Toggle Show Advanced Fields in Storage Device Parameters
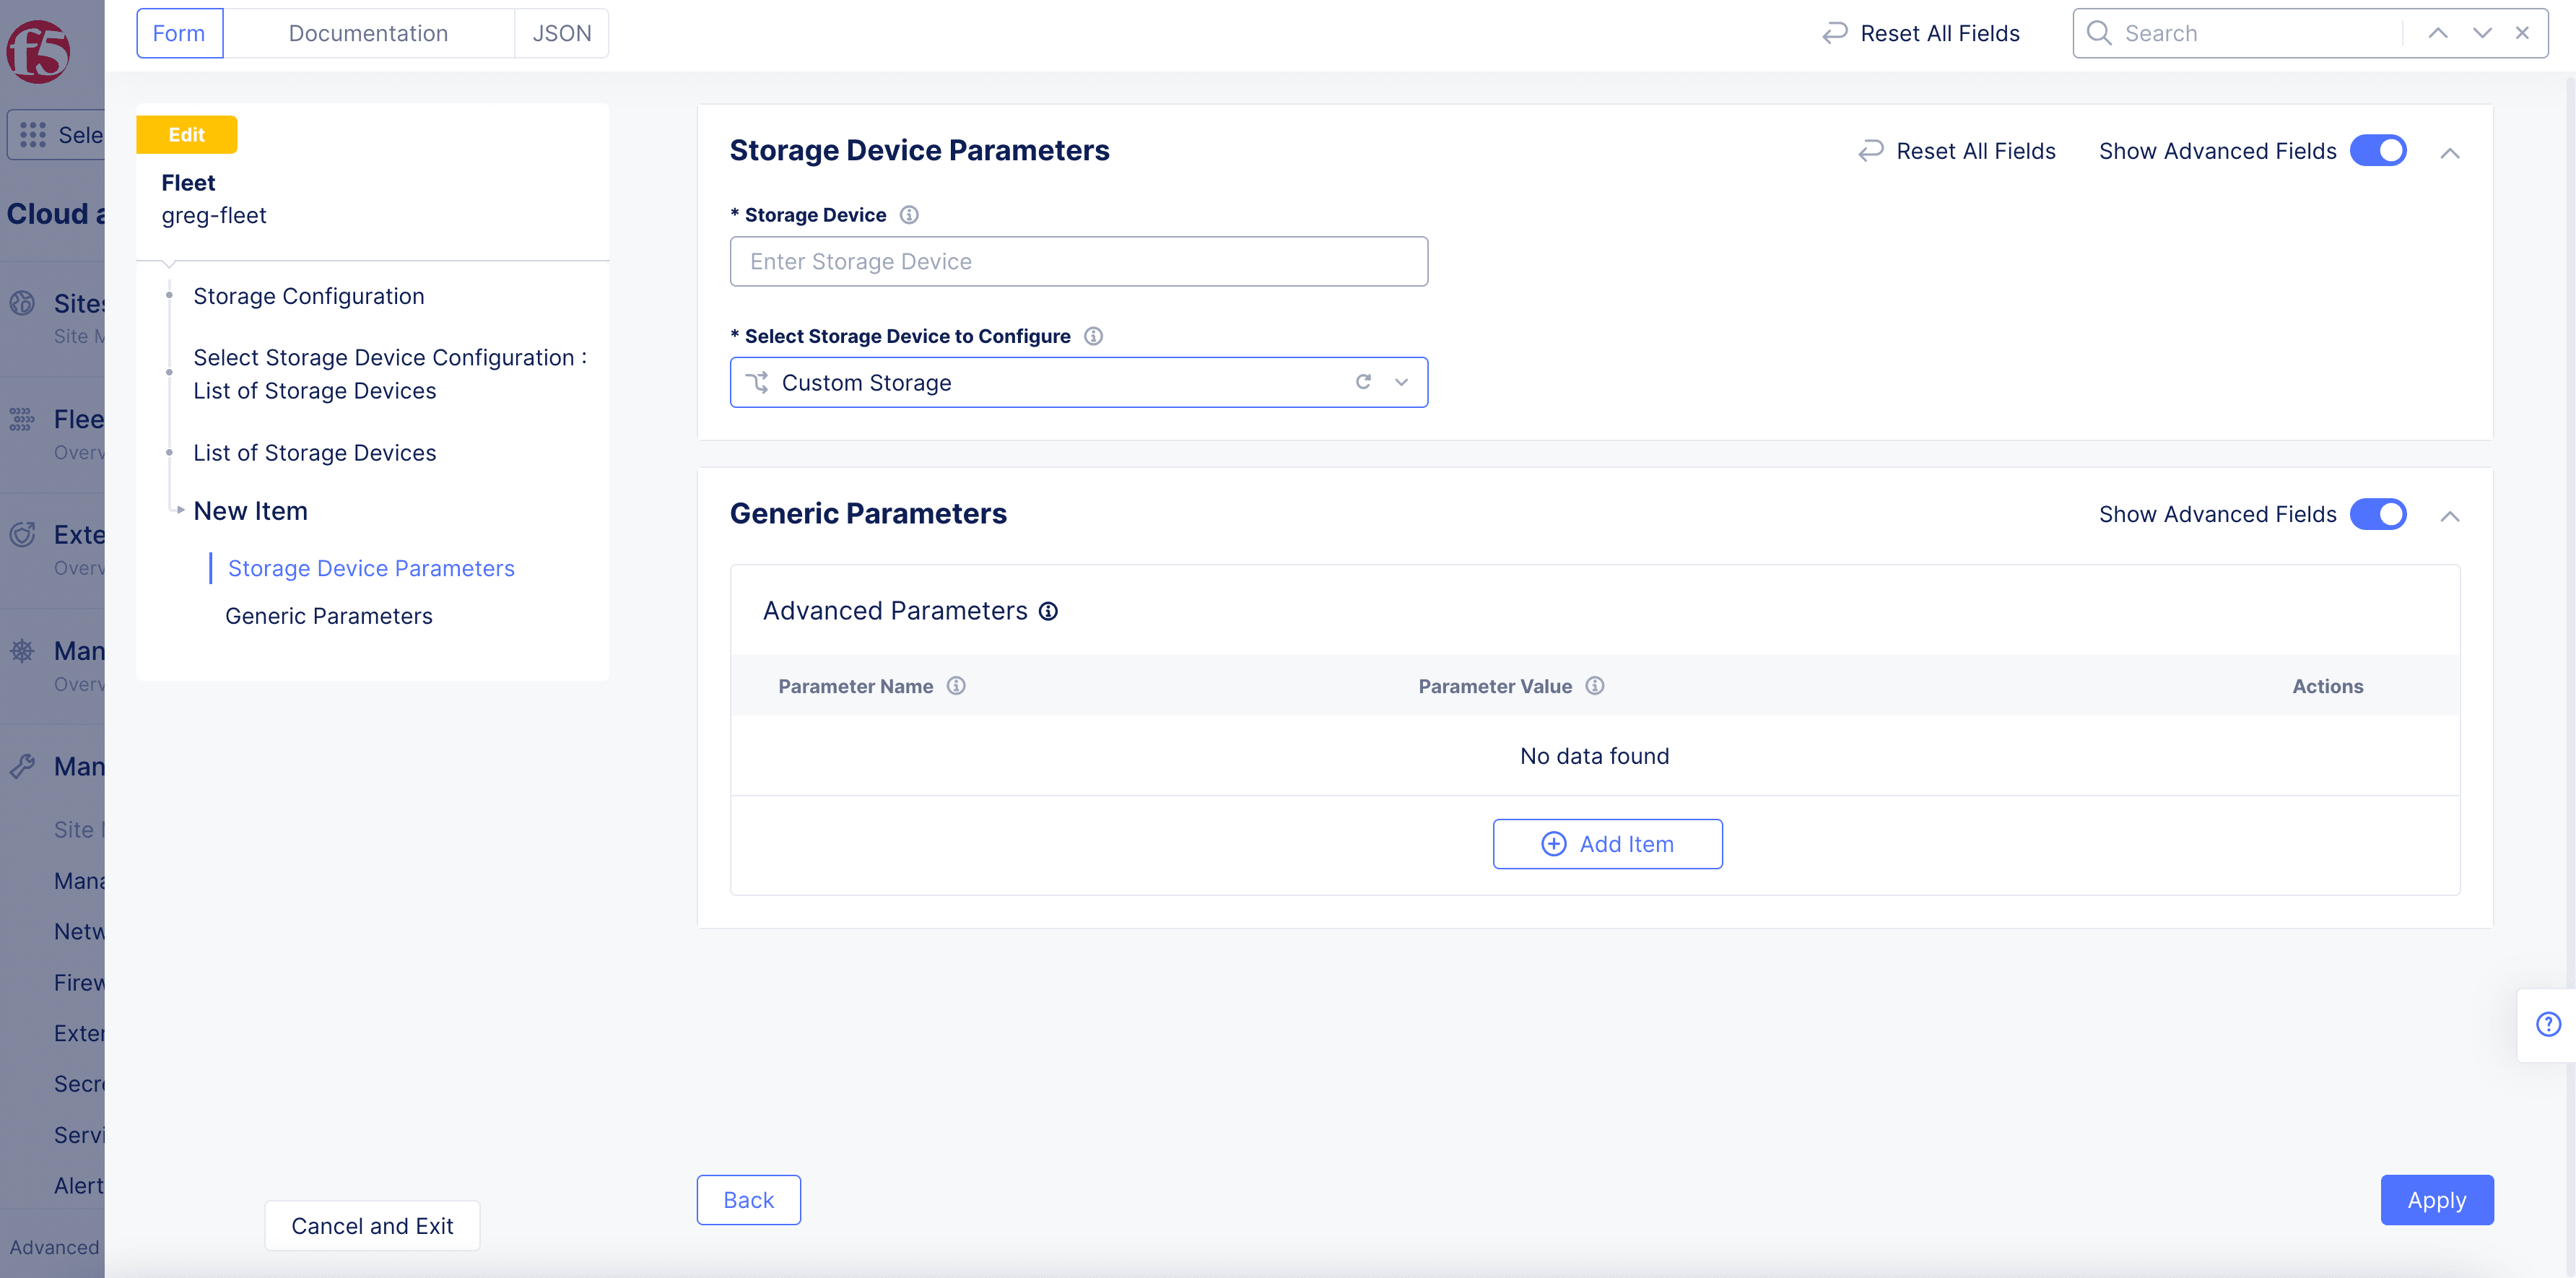This screenshot has width=2576, height=1278. (2379, 149)
